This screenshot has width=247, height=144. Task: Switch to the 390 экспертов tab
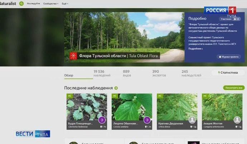coord(159,73)
